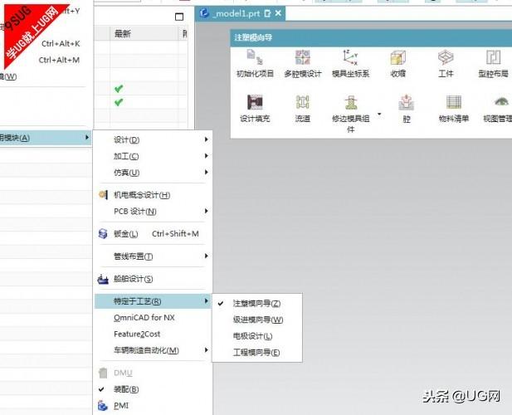This screenshot has width=512, height=415.
Task: Select 级进模向导(W) menu item
Action: click(257, 320)
